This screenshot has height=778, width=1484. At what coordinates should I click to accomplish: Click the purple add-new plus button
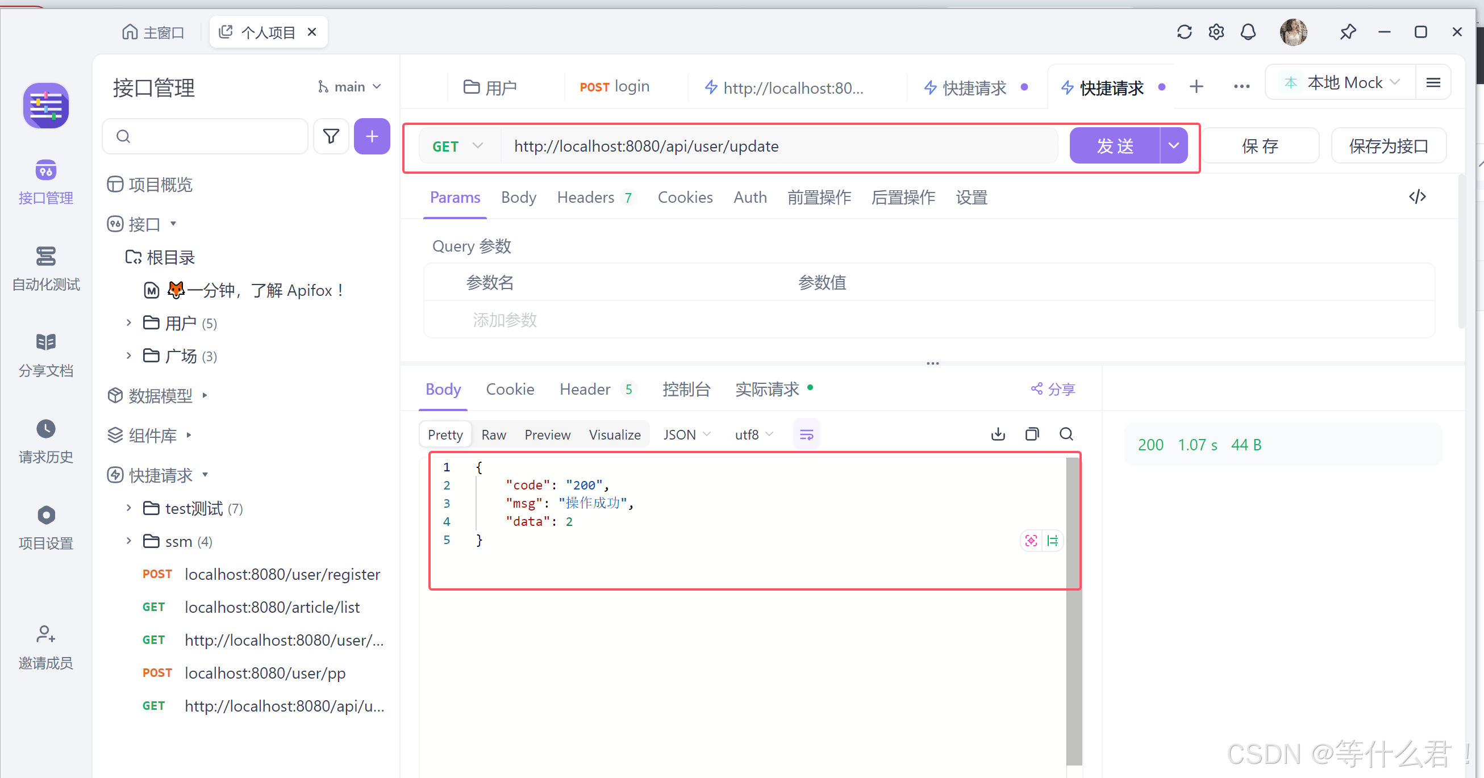[x=372, y=136]
